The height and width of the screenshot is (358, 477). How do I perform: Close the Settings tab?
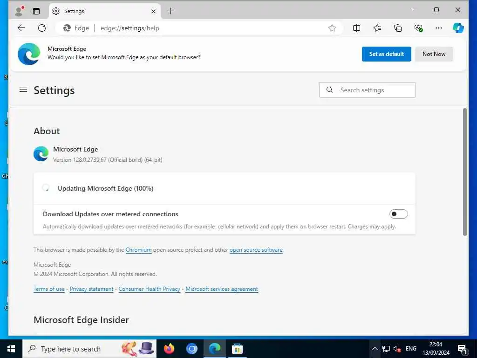tap(153, 11)
